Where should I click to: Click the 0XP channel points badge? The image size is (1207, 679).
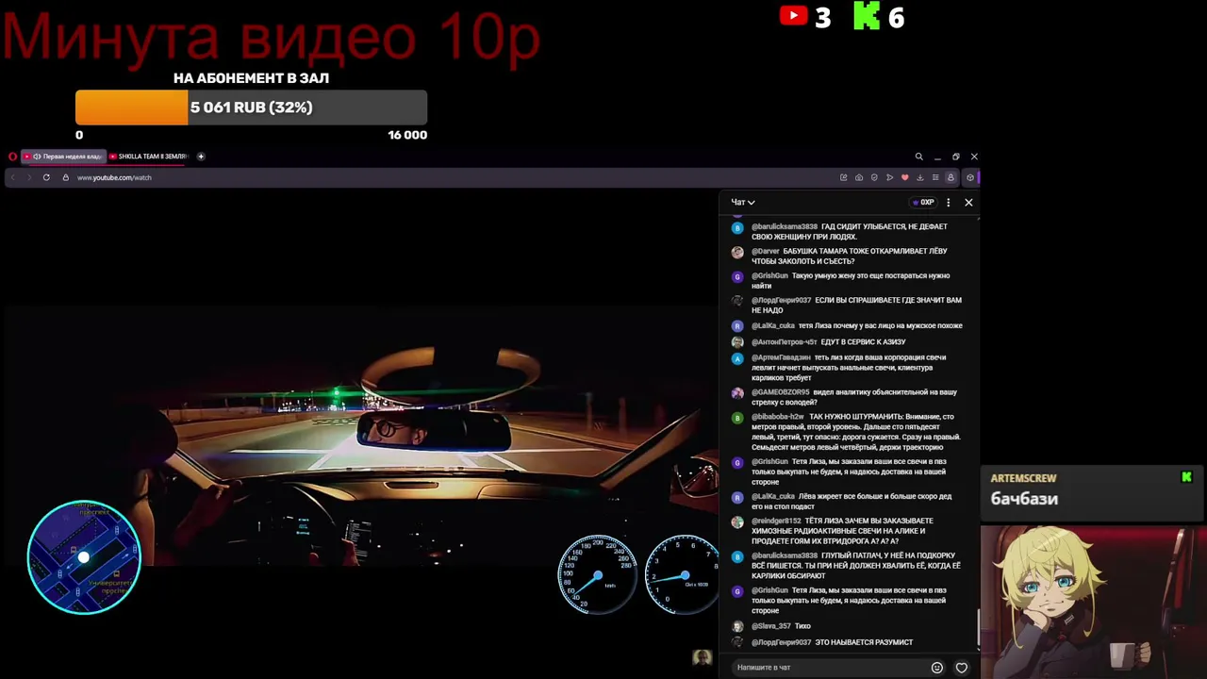[923, 202]
